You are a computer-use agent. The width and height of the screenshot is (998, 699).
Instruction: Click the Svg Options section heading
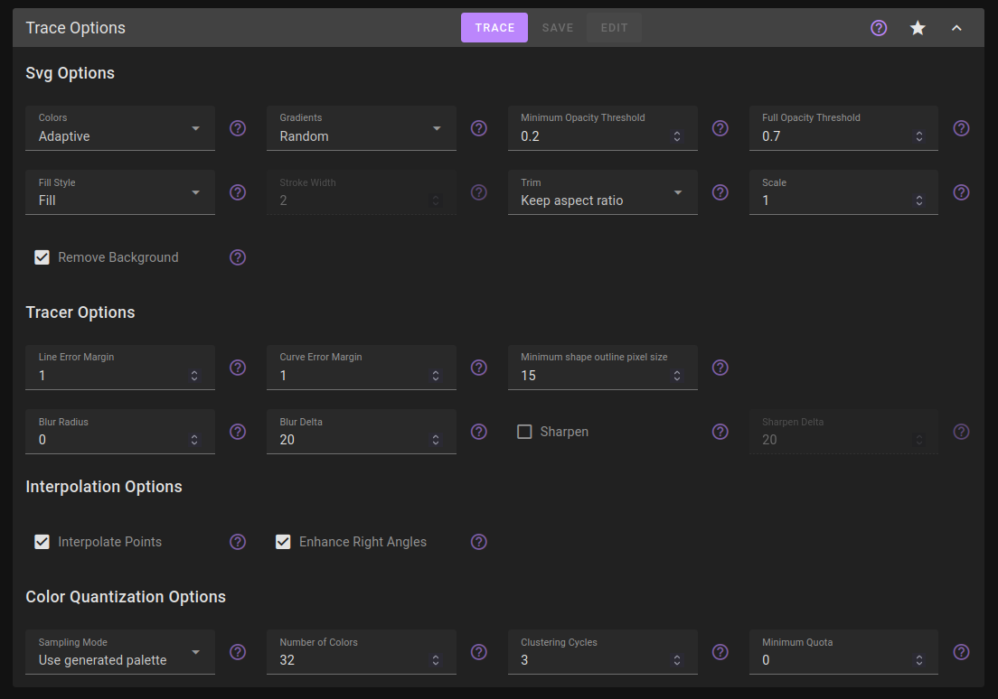click(70, 73)
